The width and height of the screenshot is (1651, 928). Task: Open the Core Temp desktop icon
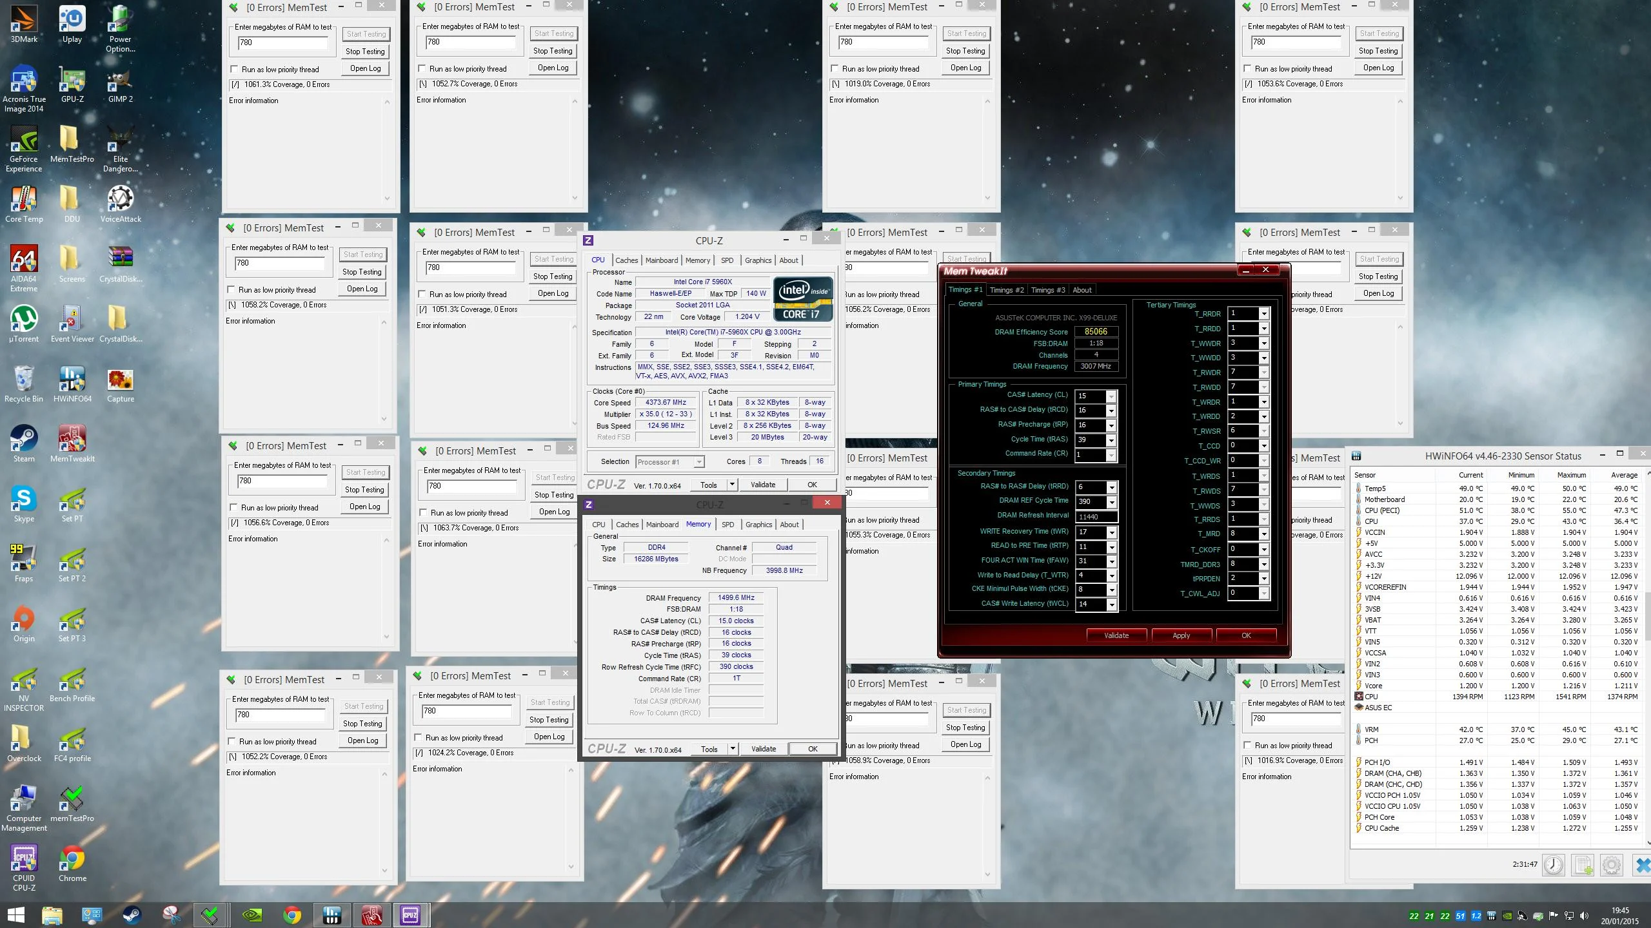coord(24,205)
